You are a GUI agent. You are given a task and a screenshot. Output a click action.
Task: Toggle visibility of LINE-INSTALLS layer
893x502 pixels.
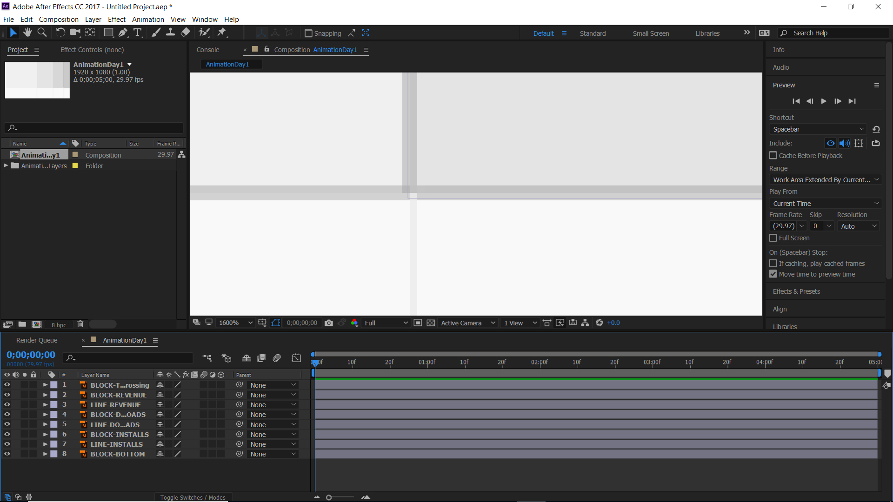[x=6, y=444]
